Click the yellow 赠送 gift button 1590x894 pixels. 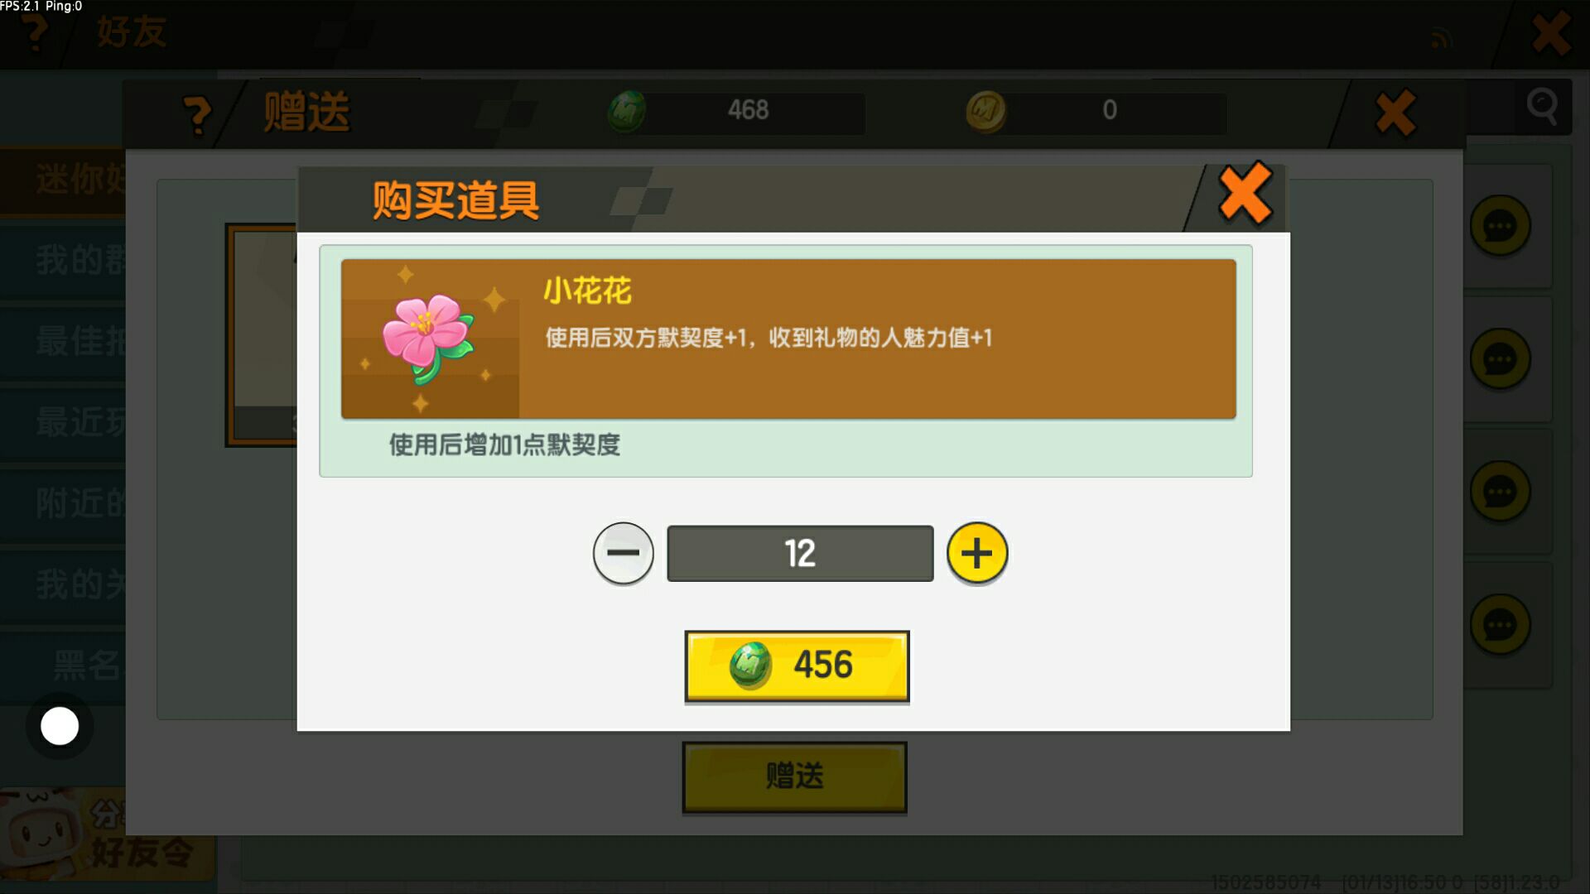[794, 776]
